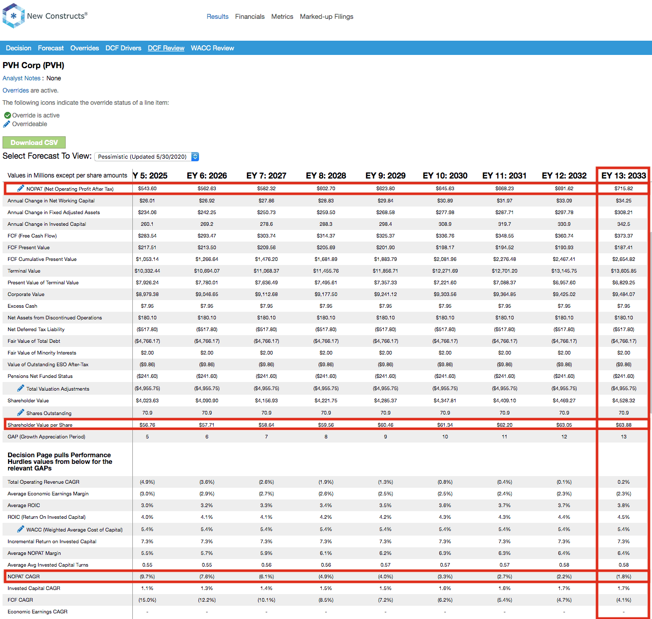This screenshot has height=619, width=652.
Task: Select the Terminal Value row label
Action: click(24, 271)
